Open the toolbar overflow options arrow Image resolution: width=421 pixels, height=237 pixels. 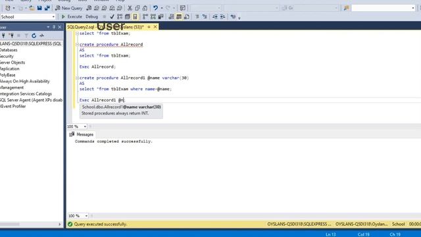(239, 18)
